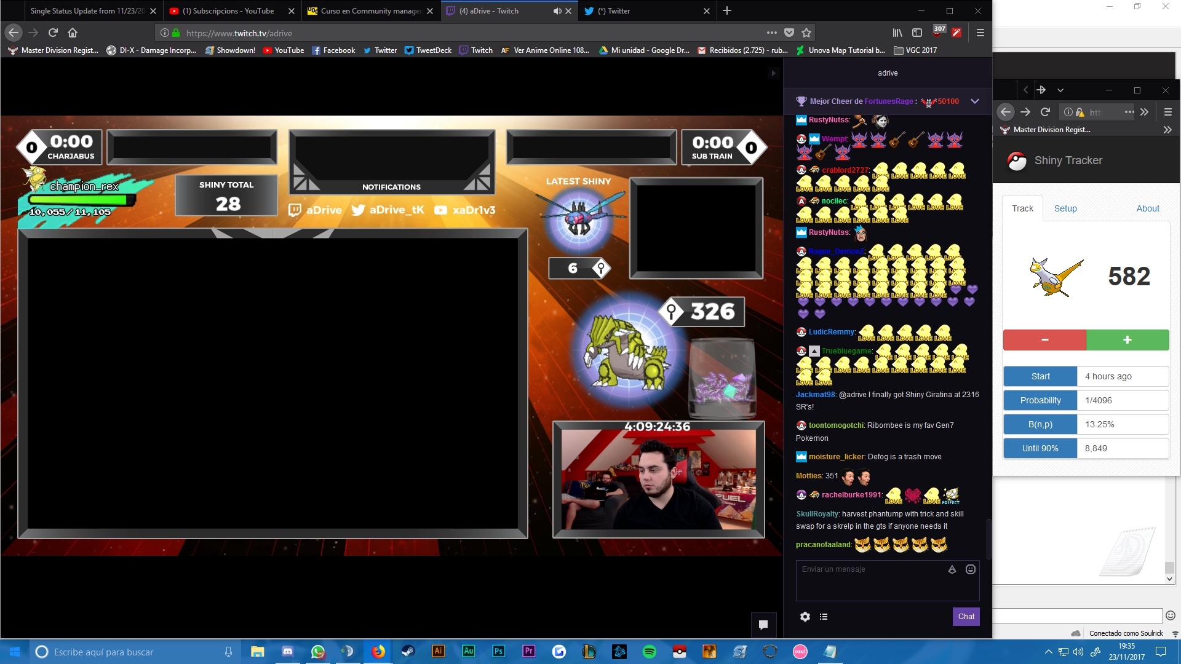Open the Windows Start menu
The image size is (1181, 664).
pyautogui.click(x=15, y=652)
